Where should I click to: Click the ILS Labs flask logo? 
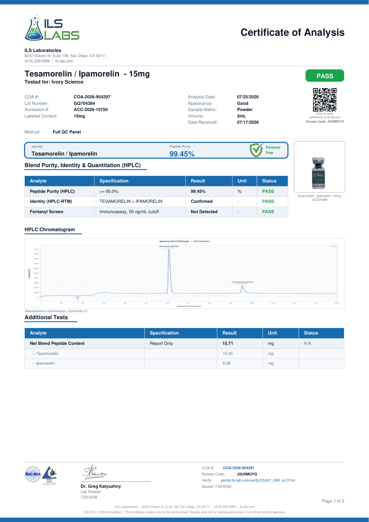tap(52, 28)
